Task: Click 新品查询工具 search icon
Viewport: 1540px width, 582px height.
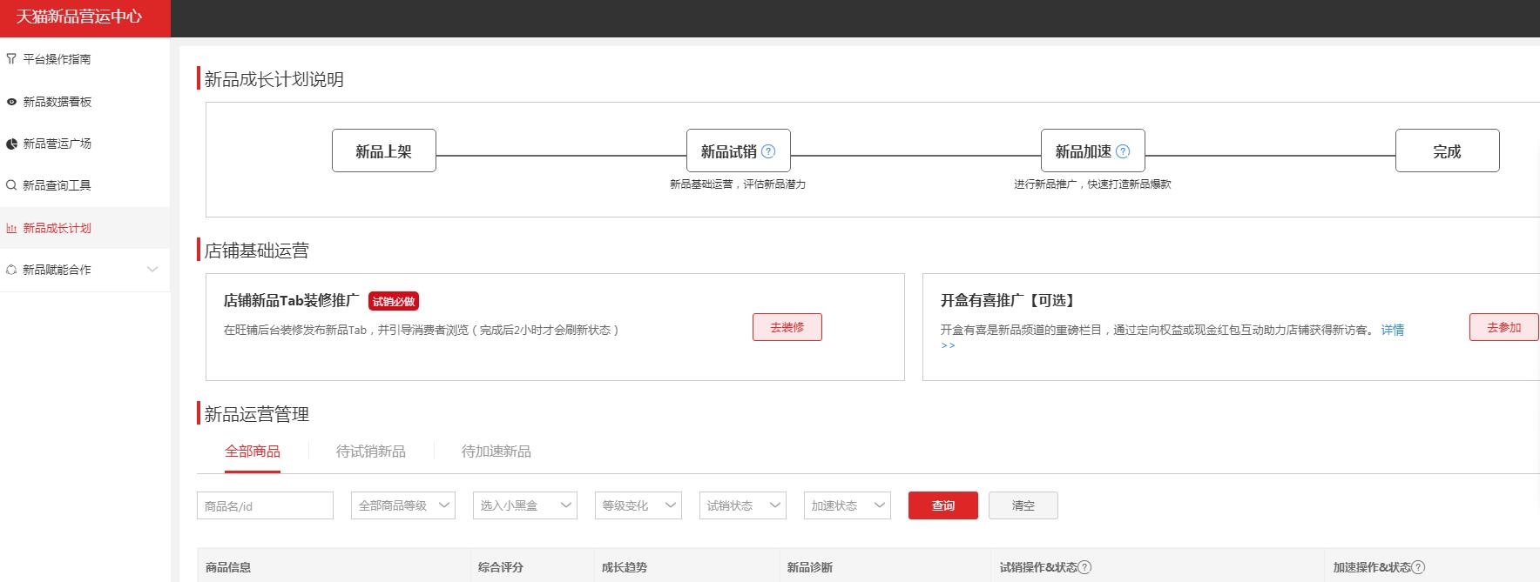Action: pyautogui.click(x=11, y=185)
